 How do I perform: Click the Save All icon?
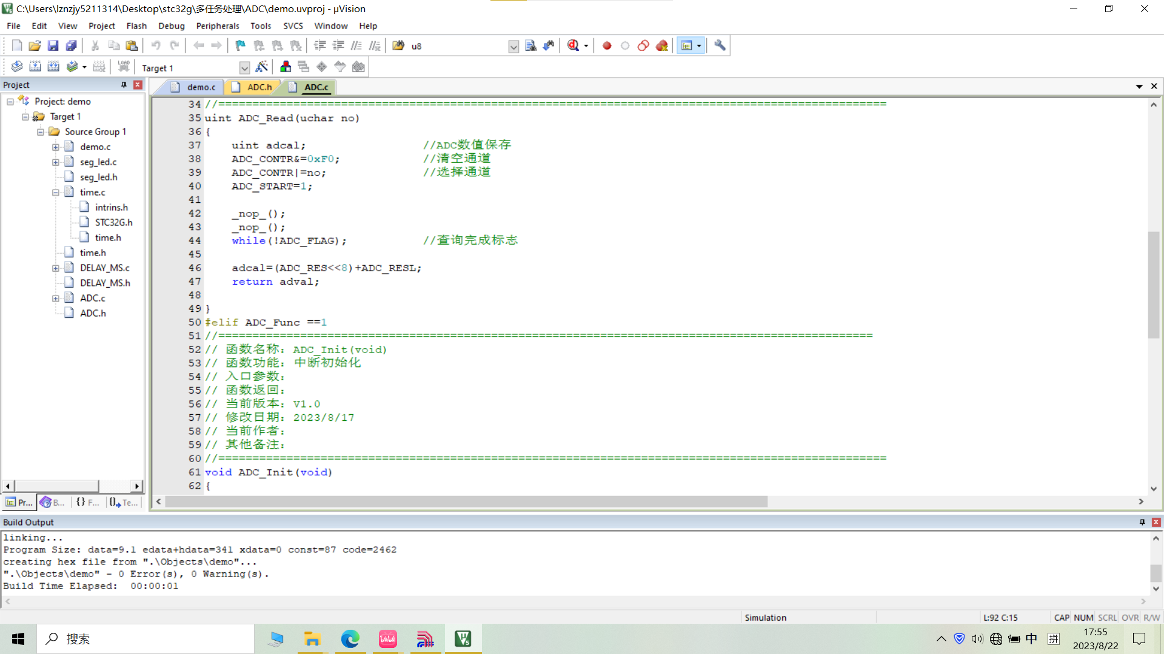click(x=72, y=45)
